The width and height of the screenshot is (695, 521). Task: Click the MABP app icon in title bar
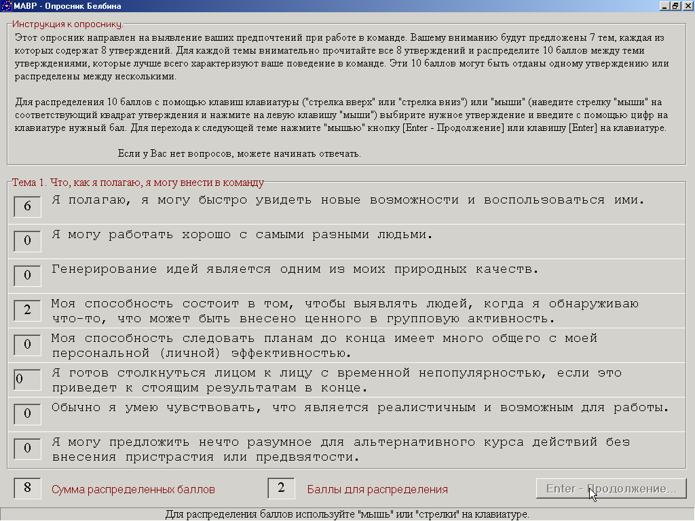click(5, 5)
